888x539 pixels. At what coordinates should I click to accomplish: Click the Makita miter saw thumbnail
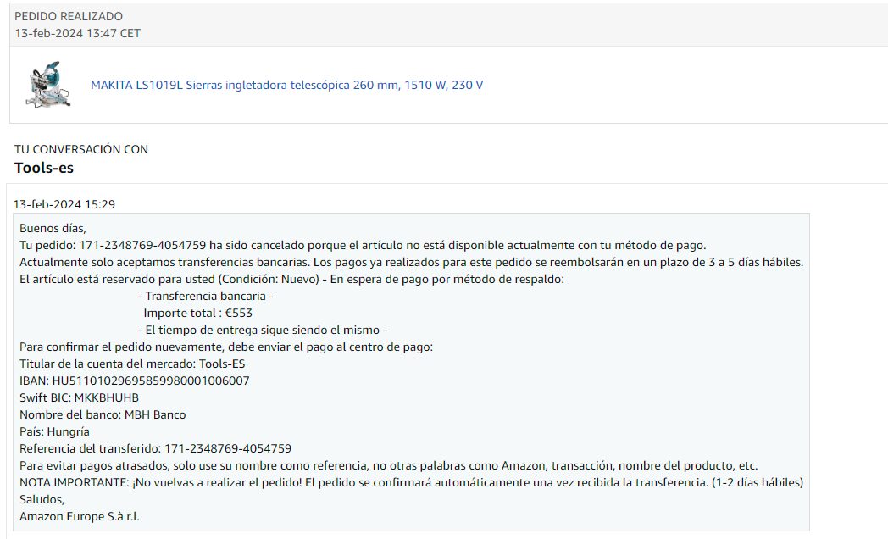point(48,85)
